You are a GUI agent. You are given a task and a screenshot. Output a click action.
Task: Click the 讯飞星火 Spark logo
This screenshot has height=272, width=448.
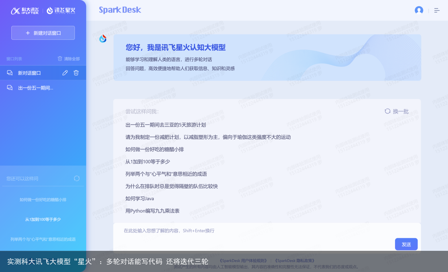(61, 11)
